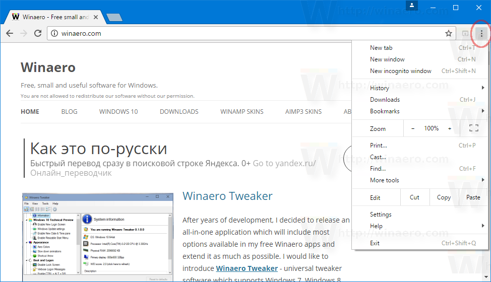The image size is (491, 282).
Task: Expand the Help submenu
Action: pos(420,226)
